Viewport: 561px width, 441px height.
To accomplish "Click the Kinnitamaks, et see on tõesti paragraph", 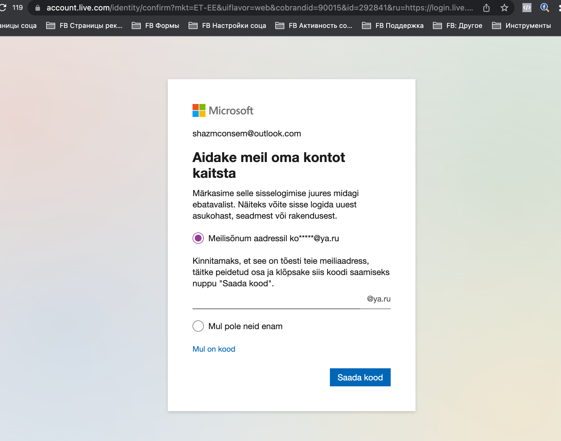I will point(291,272).
